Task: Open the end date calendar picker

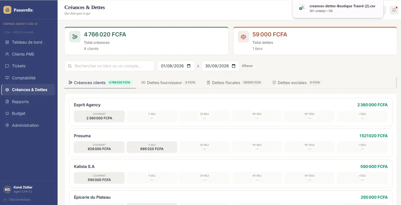Action: pyautogui.click(x=234, y=66)
